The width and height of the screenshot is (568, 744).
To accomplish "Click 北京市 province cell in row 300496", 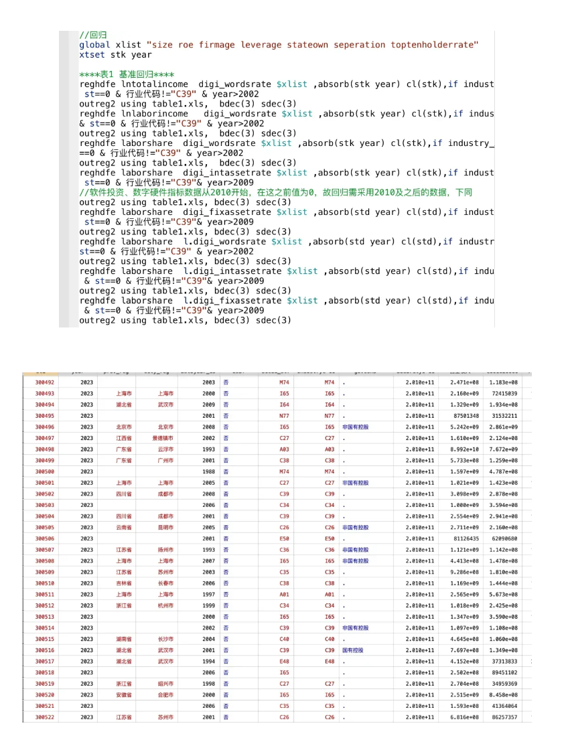I will click(124, 427).
